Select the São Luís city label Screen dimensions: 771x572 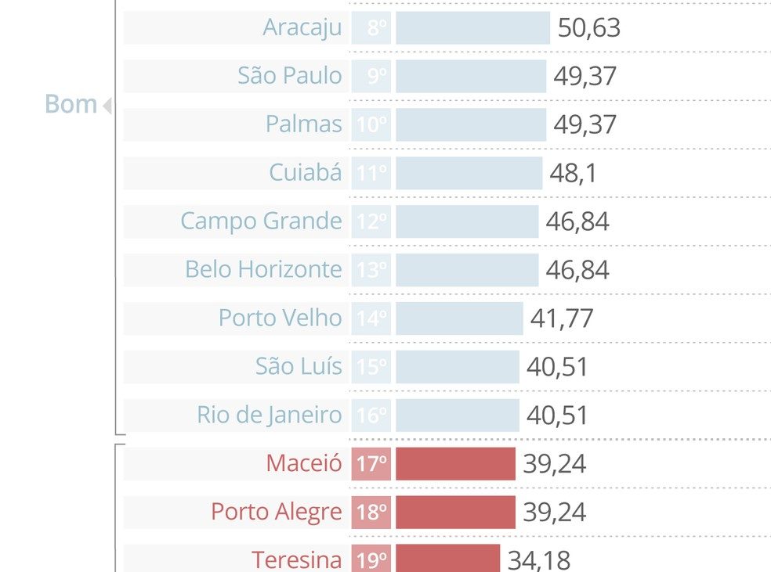click(299, 366)
